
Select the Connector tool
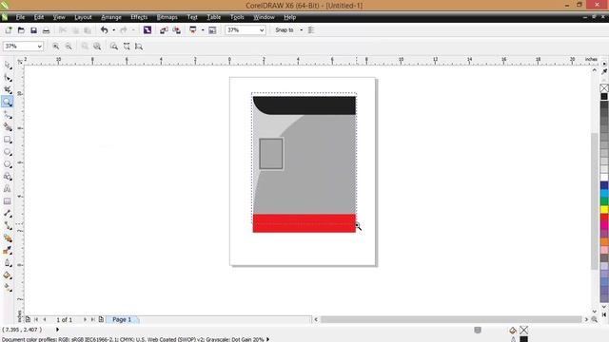(x=8, y=226)
